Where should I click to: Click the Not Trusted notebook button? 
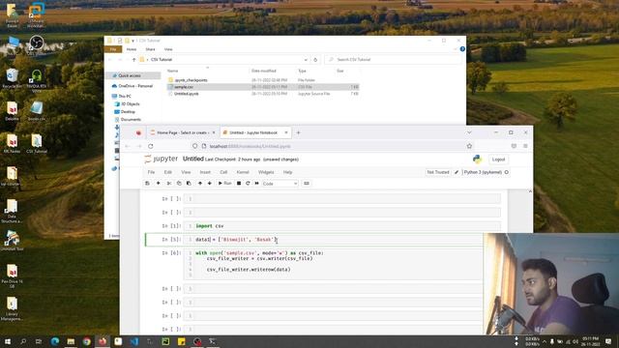click(438, 172)
